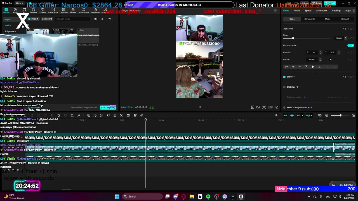This screenshot has height=201, width=358.
Task: Open the Transitions panel
Action: pos(53,11)
